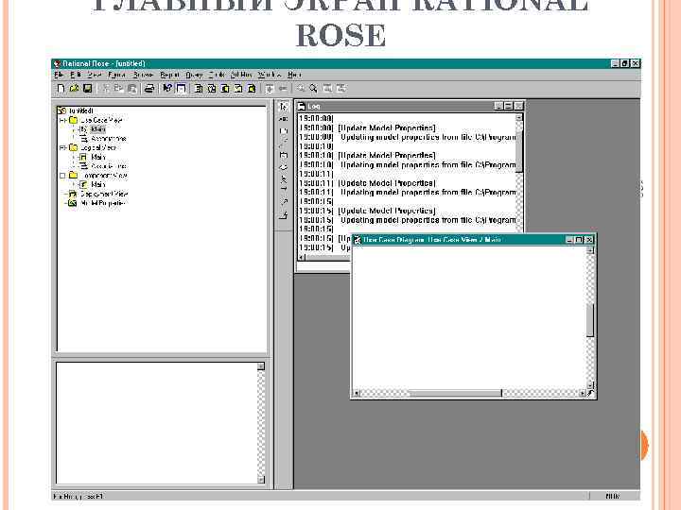
Task: Select the Generalization tool at toolbox bottom
Action: click(283, 214)
